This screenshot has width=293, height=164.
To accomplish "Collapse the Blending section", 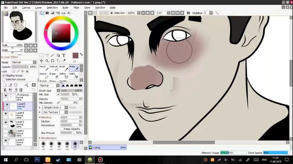I will click(x=45, y=118).
